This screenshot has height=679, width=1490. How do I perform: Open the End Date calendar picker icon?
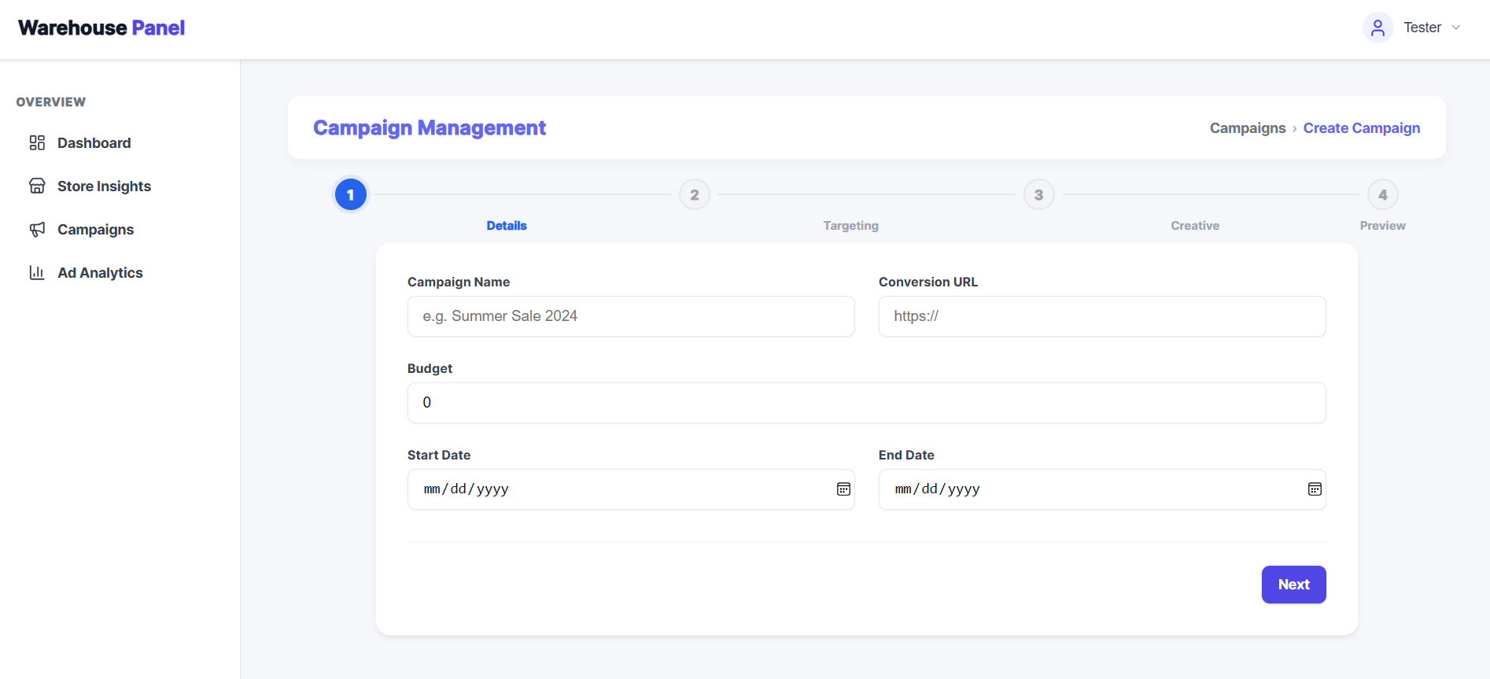click(x=1315, y=489)
